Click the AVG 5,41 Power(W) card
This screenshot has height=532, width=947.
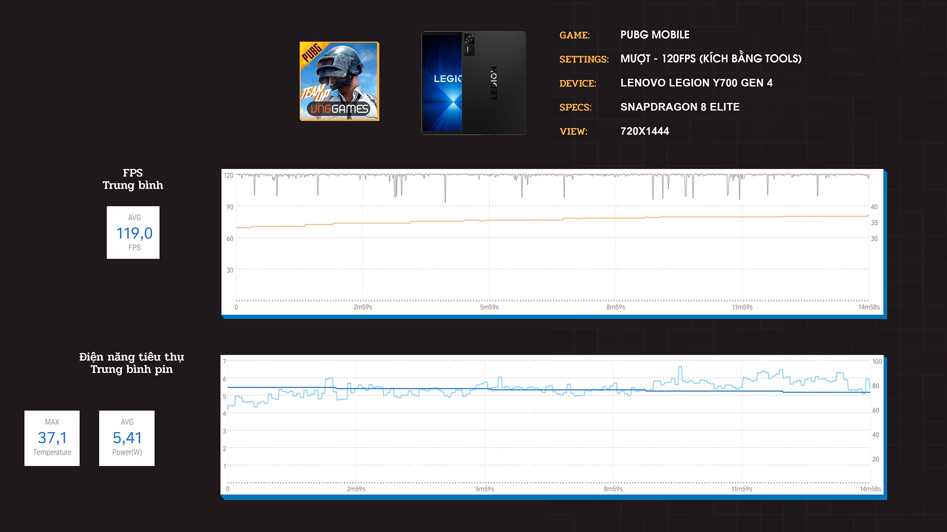point(126,438)
